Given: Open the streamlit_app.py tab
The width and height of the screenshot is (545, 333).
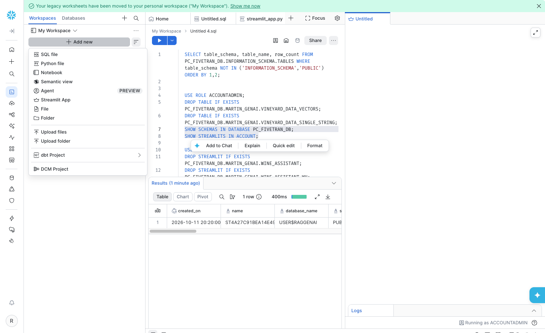Looking at the screenshot, I should tap(261, 19).
